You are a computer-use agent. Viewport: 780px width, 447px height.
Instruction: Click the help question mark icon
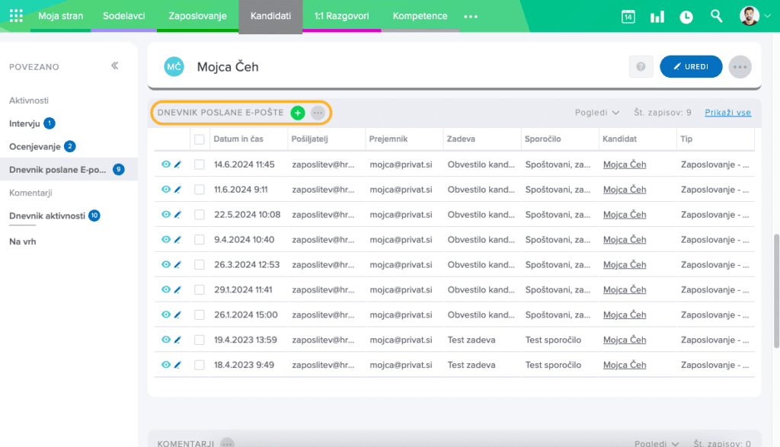[x=641, y=67]
